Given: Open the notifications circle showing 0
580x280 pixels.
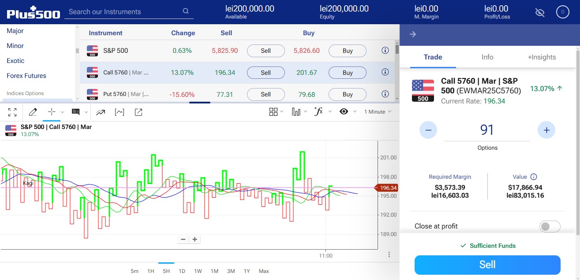Looking at the screenshot, I should pyautogui.click(x=562, y=12).
